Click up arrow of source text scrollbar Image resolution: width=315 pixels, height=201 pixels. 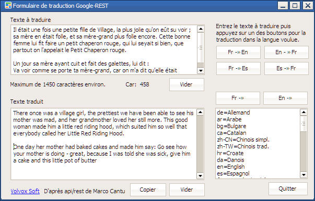coord(201,29)
